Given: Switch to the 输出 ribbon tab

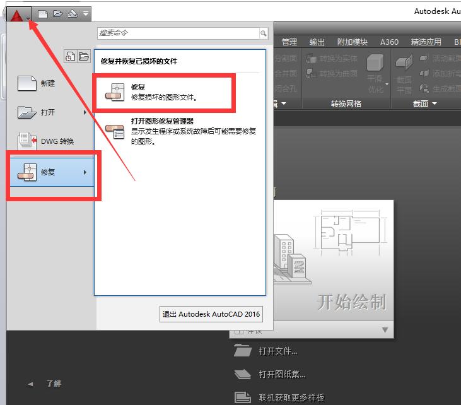Looking at the screenshot, I should point(317,42).
